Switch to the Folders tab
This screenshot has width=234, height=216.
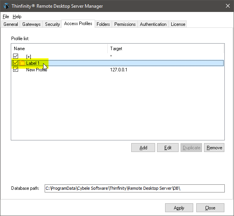103,24
